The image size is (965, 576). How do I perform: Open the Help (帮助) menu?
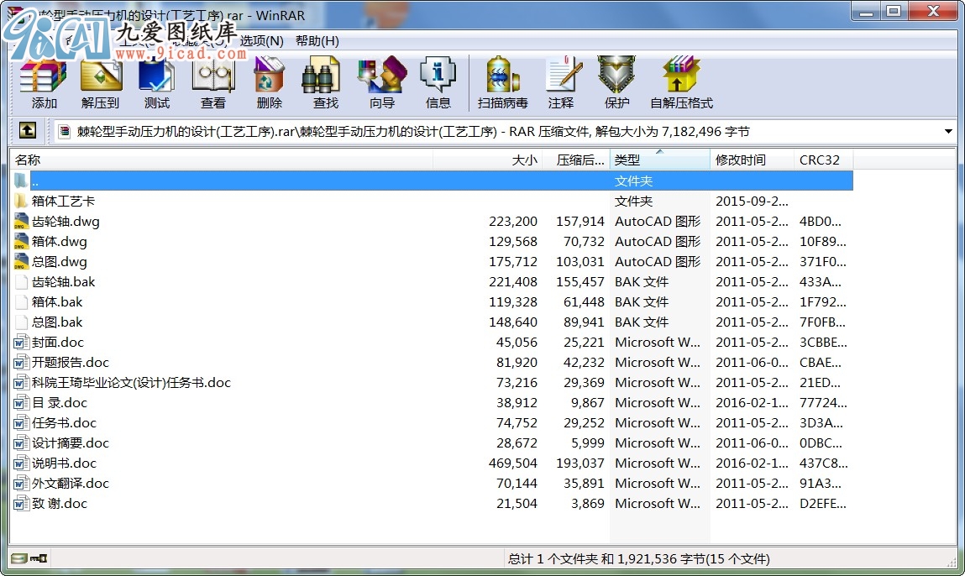[317, 41]
